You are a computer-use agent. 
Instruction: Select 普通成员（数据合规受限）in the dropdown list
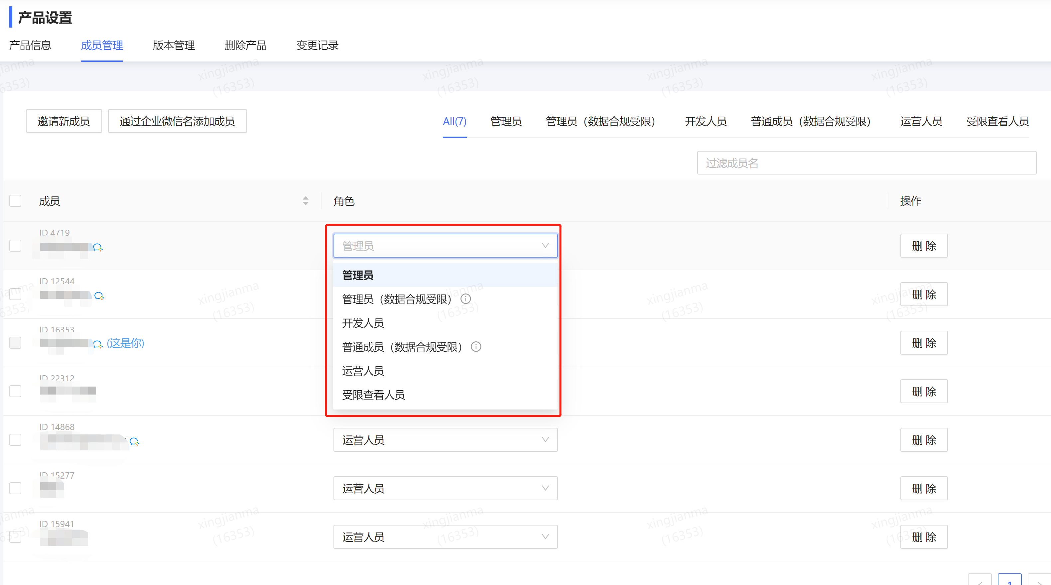pyautogui.click(x=446, y=347)
